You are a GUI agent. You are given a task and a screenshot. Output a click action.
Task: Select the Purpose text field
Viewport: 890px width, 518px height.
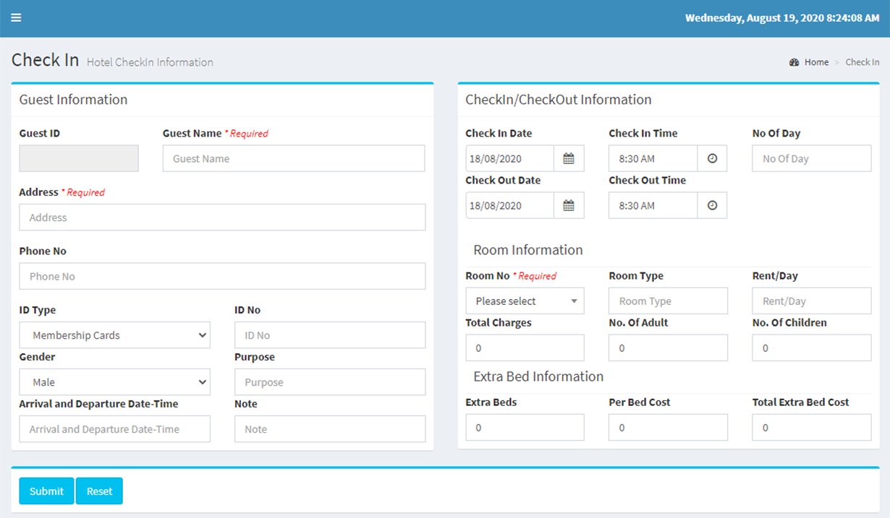click(329, 382)
